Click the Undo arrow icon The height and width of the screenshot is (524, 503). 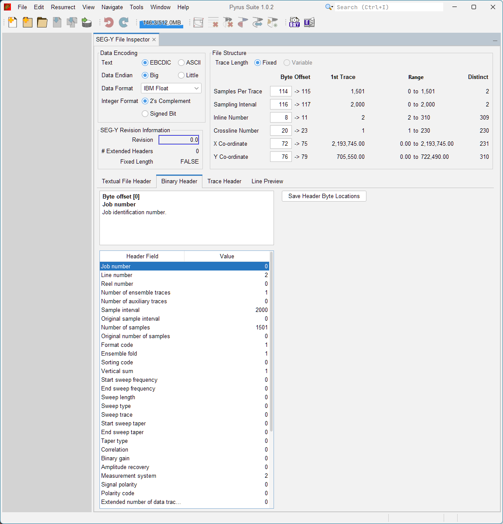[x=109, y=22]
